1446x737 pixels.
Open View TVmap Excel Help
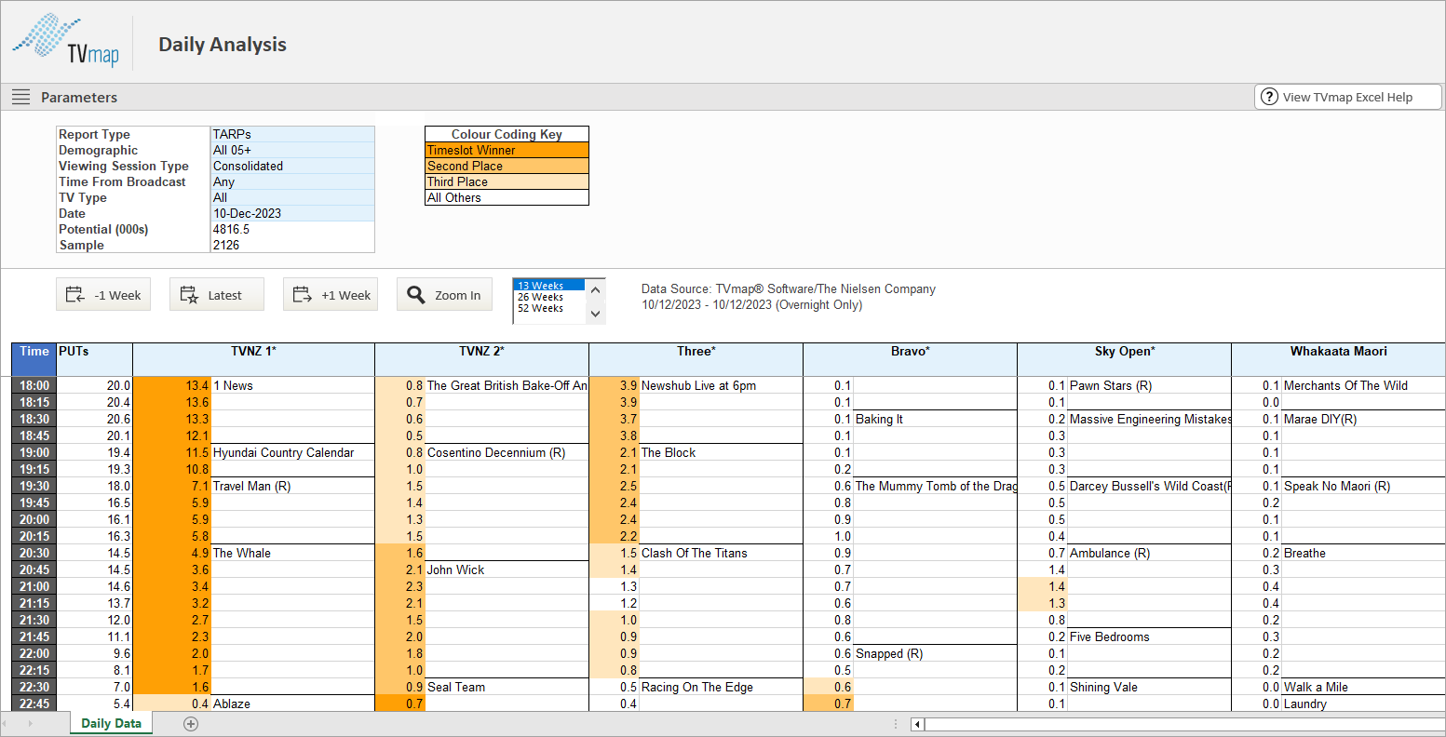point(1347,97)
